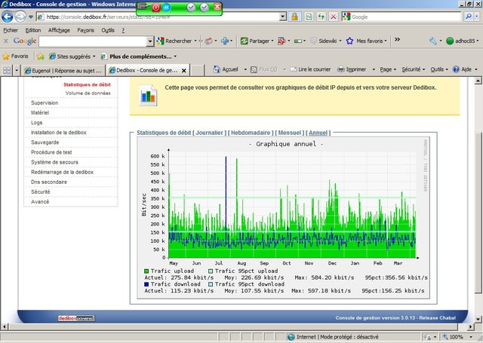Image resolution: width=483 pixels, height=343 pixels.
Task: Go to Redémarrage de la dedibox
Action: click(62, 172)
